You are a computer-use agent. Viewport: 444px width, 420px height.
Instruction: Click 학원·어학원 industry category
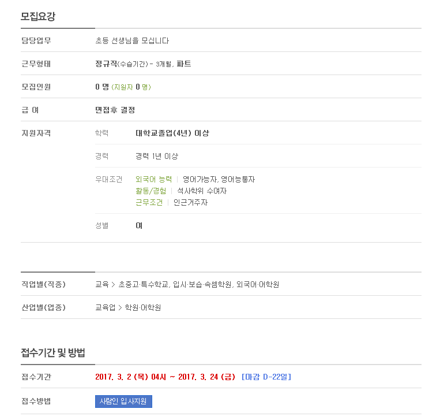[143, 307]
